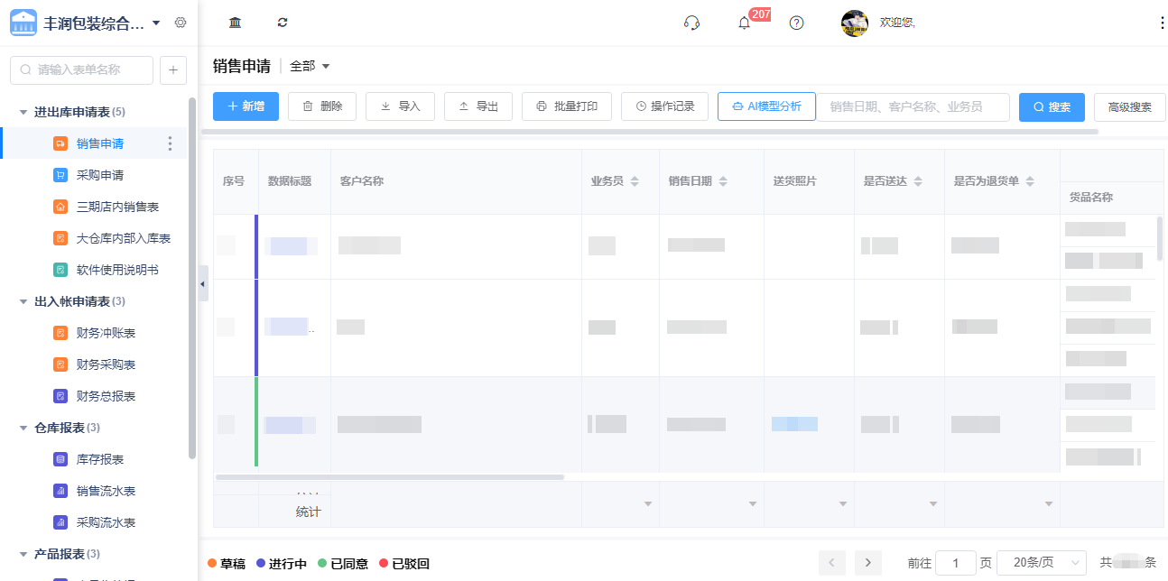Go to the previous page arrow
The width and height of the screenshot is (1168, 581).
click(x=832, y=563)
